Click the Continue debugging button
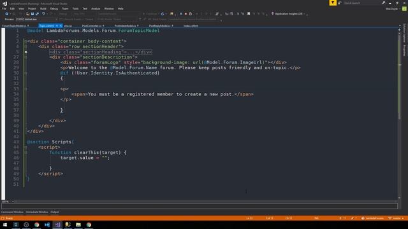 (x=150, y=14)
